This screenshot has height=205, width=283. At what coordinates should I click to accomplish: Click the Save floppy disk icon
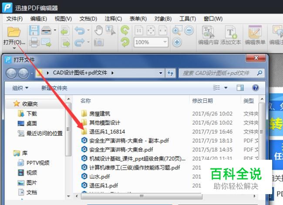tap(34, 30)
